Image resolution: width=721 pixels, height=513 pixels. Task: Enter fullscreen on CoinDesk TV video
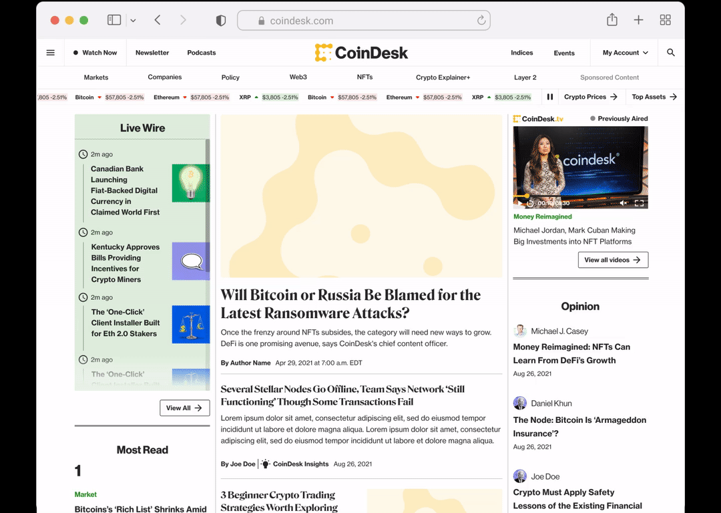pos(639,203)
